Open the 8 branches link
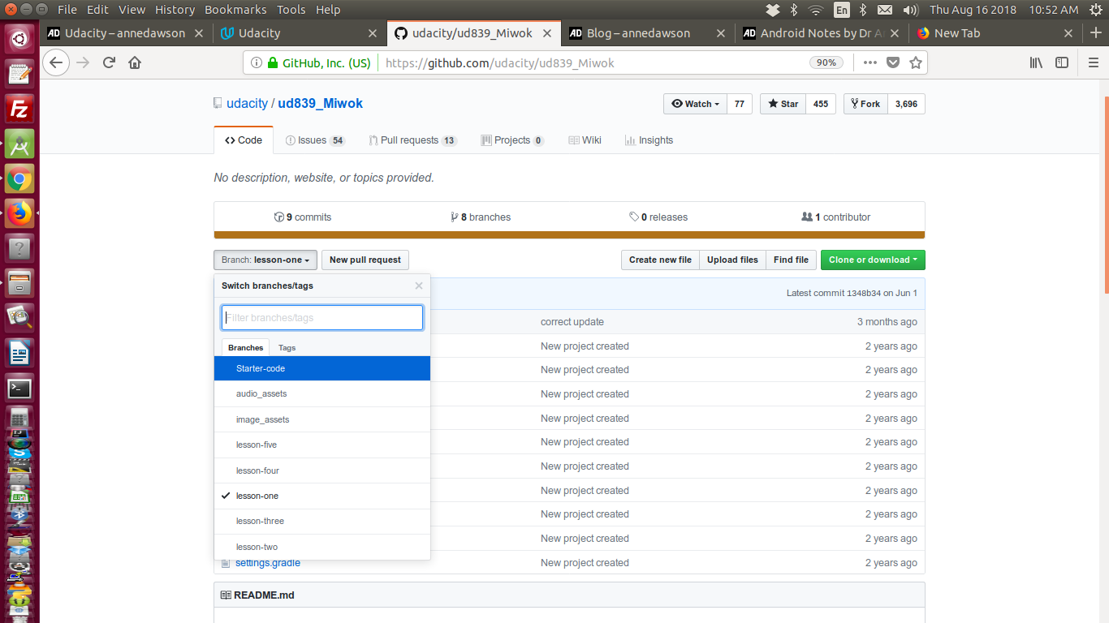 click(481, 217)
